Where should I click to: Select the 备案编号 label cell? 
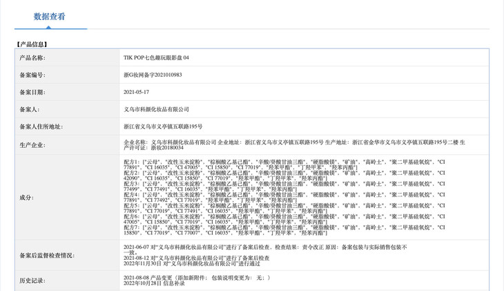coord(32,75)
